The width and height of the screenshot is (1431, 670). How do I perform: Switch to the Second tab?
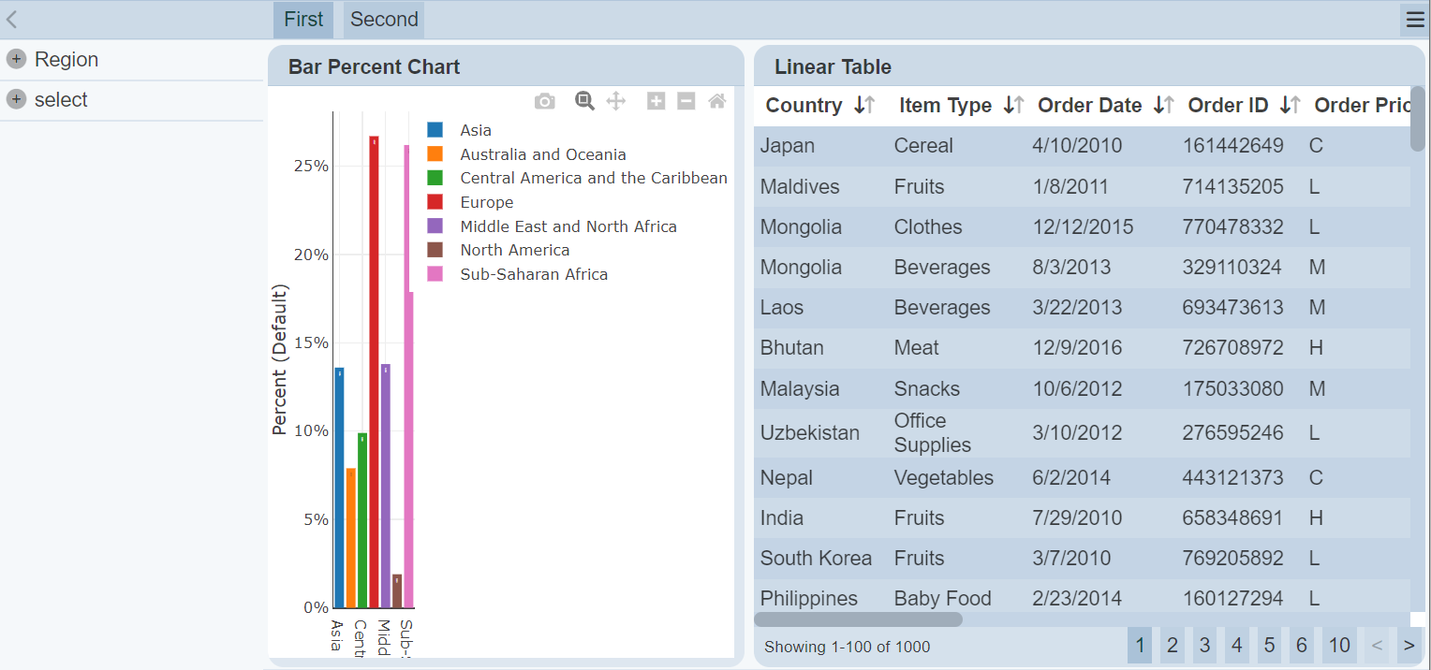coord(384,20)
